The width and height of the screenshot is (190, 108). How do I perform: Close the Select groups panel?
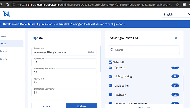[x=176, y=38]
